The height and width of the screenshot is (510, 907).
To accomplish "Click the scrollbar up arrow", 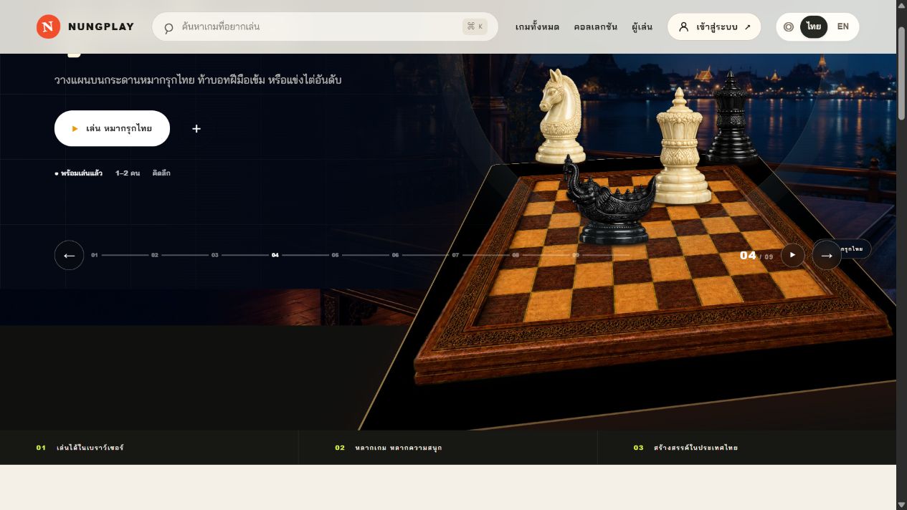I will 901,6.
